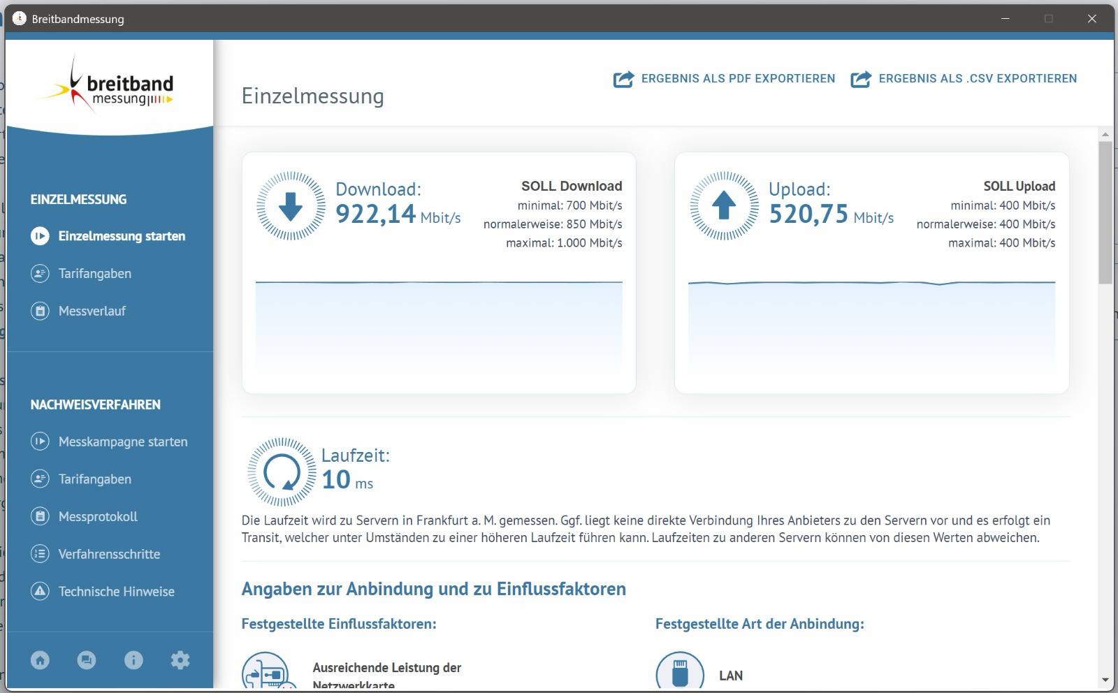Click the play icon beside Messkampagne starten
1118x693 pixels.
40,442
